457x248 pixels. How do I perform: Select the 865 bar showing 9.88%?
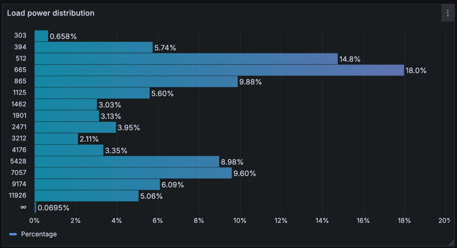point(136,81)
